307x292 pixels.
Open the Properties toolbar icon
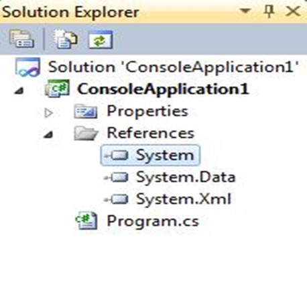(x=22, y=40)
